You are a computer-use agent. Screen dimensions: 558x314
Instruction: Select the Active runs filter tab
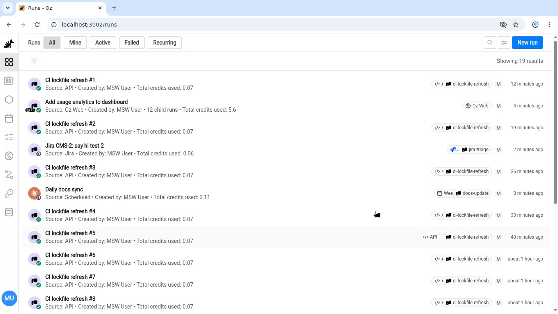tap(103, 43)
